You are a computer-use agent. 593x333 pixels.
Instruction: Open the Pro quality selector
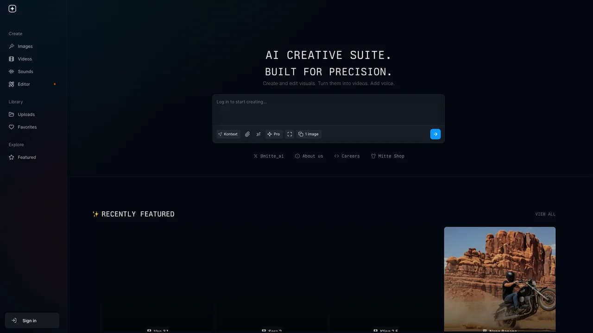[x=273, y=134]
